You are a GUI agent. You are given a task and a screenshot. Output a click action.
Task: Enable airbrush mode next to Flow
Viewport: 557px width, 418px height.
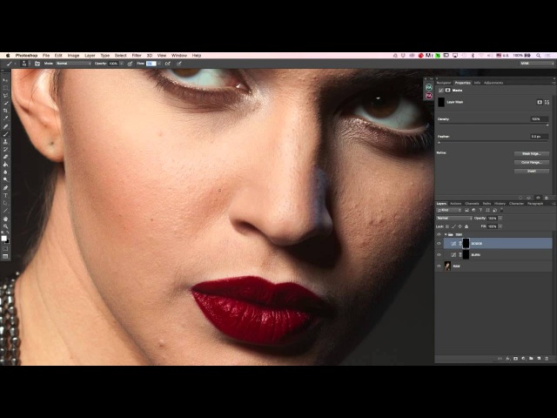click(168, 64)
